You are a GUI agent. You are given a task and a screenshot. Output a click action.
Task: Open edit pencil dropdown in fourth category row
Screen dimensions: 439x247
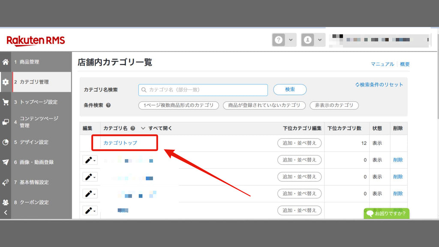point(90,211)
